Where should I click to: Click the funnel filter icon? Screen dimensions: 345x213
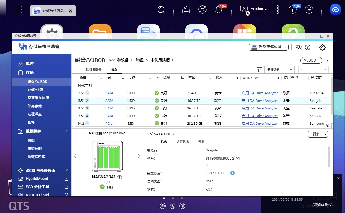coord(259,69)
